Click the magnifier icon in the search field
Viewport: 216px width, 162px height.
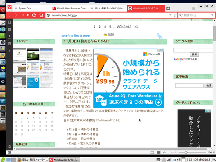click(x=180, y=15)
